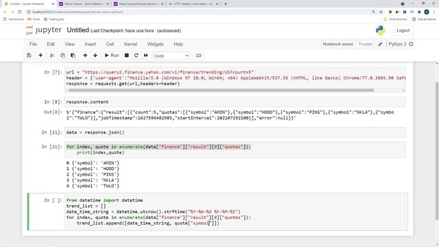Open the View menu
439x247 pixels.
click(70, 44)
